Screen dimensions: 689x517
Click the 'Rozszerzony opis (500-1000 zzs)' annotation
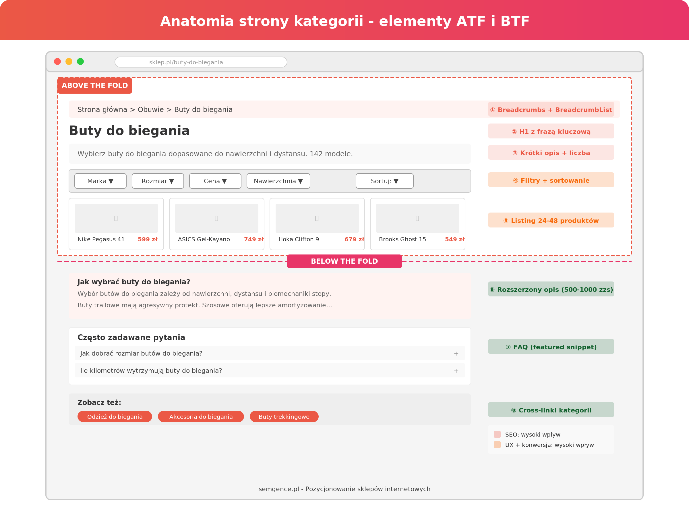coord(551,289)
